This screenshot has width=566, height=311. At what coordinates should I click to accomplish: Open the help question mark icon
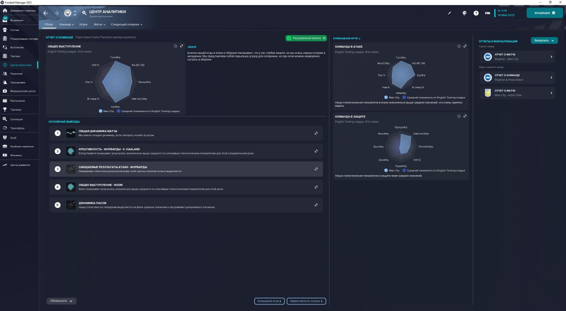(x=476, y=13)
